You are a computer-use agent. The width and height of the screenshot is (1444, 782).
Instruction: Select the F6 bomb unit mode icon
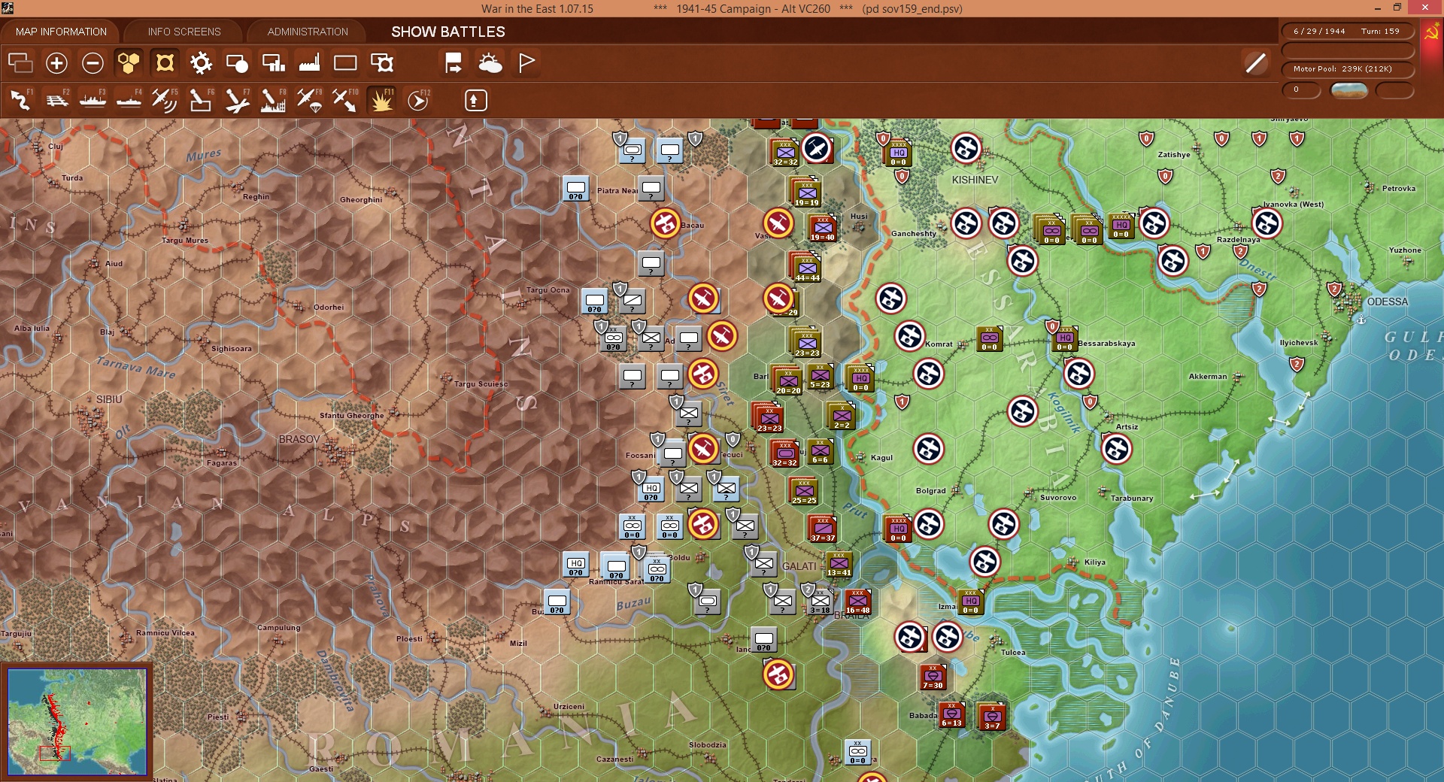click(201, 100)
